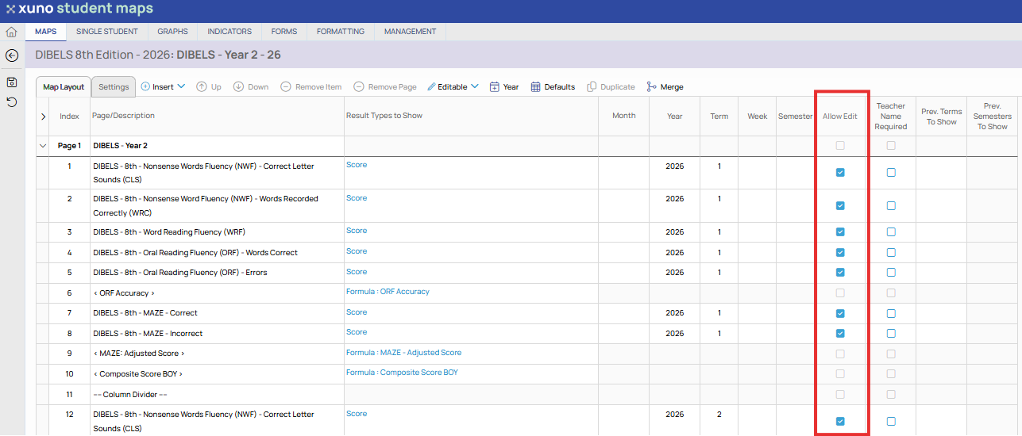The image size is (1022, 436).
Task: Click the Defaults toolbar button
Action: coord(553,86)
